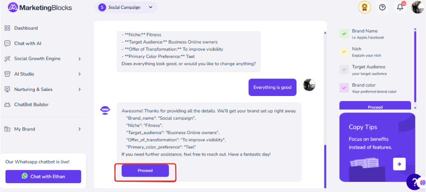
Task: Click the help question mark icon in header
Action: point(382,7)
